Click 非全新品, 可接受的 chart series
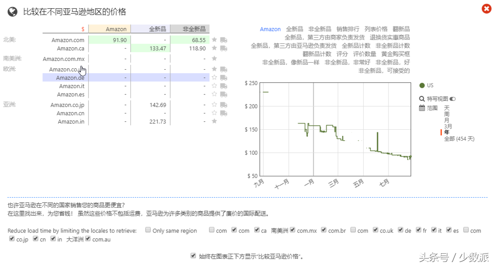Screen dimensions: 495x266 [384, 71]
